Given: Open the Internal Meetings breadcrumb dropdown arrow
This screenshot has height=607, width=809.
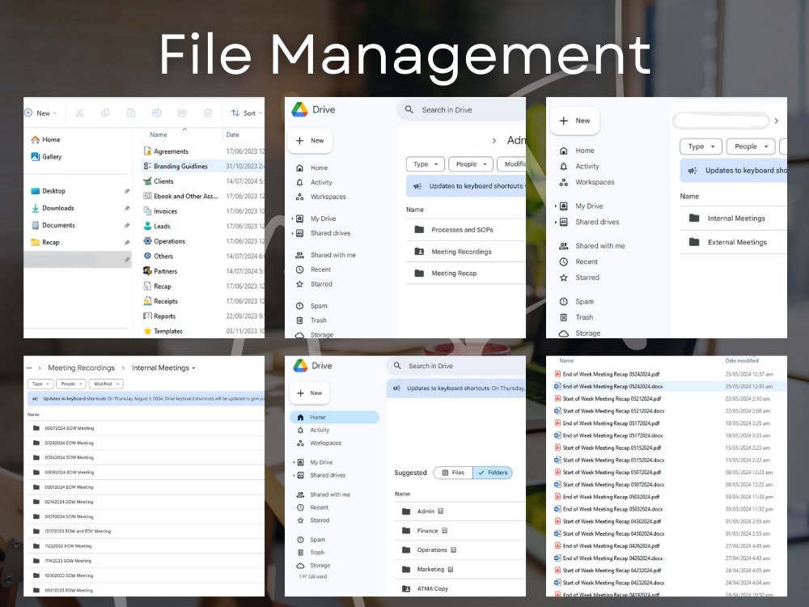Looking at the screenshot, I should pyautogui.click(x=193, y=368).
